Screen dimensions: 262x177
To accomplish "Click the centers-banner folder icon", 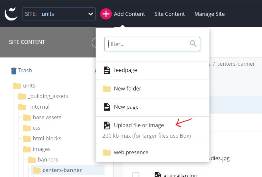I will (x=37, y=170).
